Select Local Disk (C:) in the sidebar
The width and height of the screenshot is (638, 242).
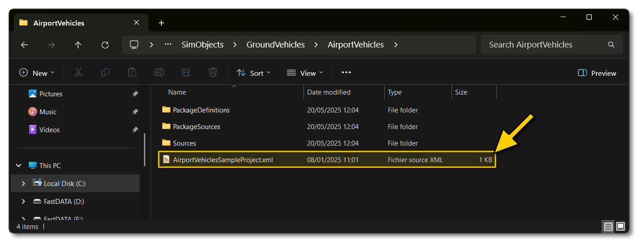[x=65, y=184]
